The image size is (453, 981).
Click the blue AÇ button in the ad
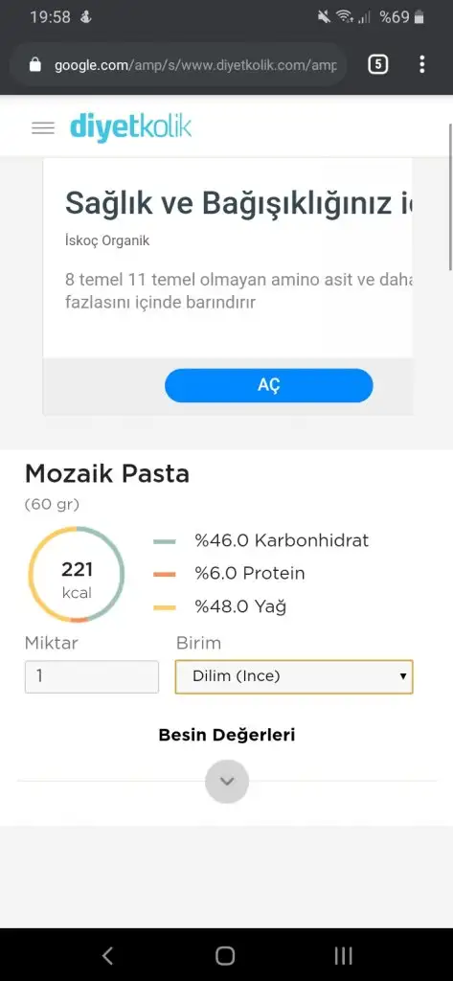coord(269,385)
